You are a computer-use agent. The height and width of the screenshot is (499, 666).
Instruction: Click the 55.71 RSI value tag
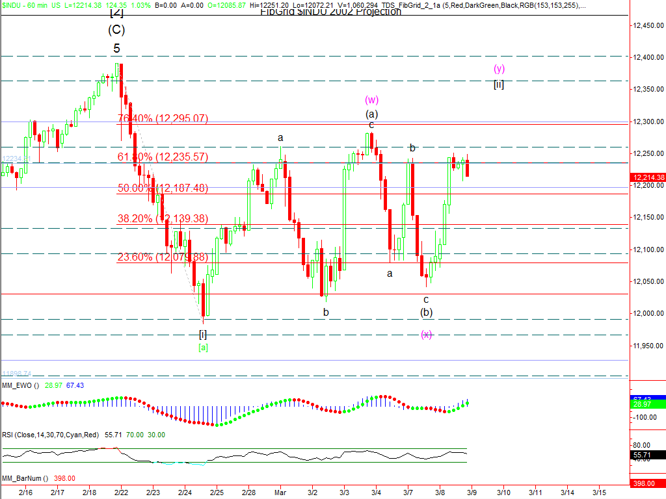(x=642, y=457)
